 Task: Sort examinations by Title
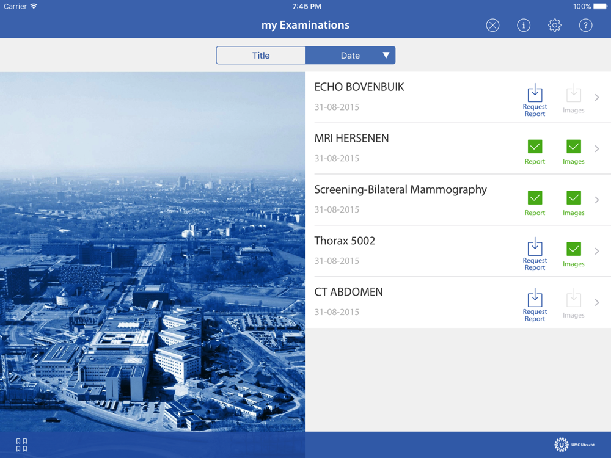click(261, 56)
